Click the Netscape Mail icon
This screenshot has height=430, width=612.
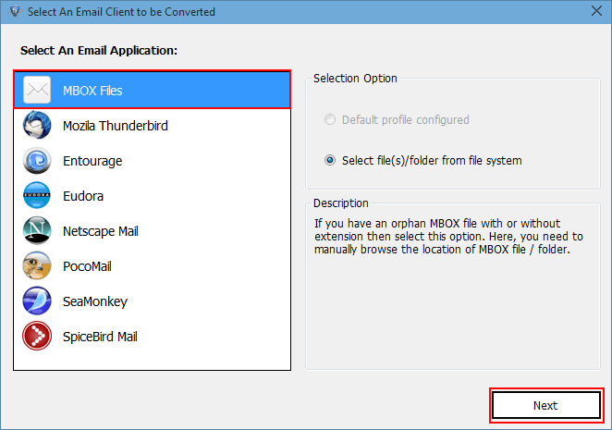pyautogui.click(x=37, y=231)
